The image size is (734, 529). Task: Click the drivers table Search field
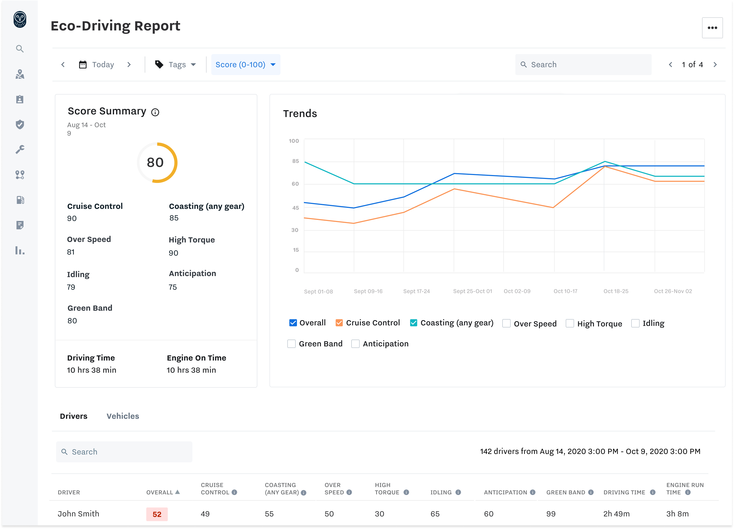[x=124, y=452]
